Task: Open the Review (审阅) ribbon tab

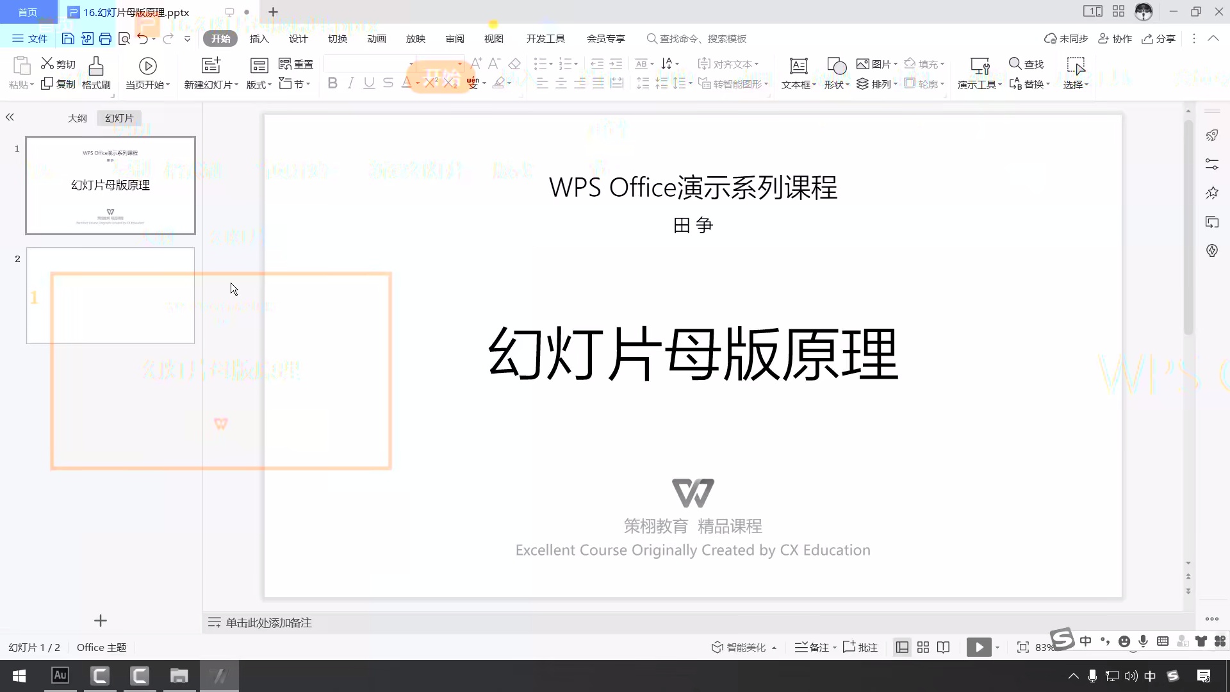Action: click(x=454, y=38)
